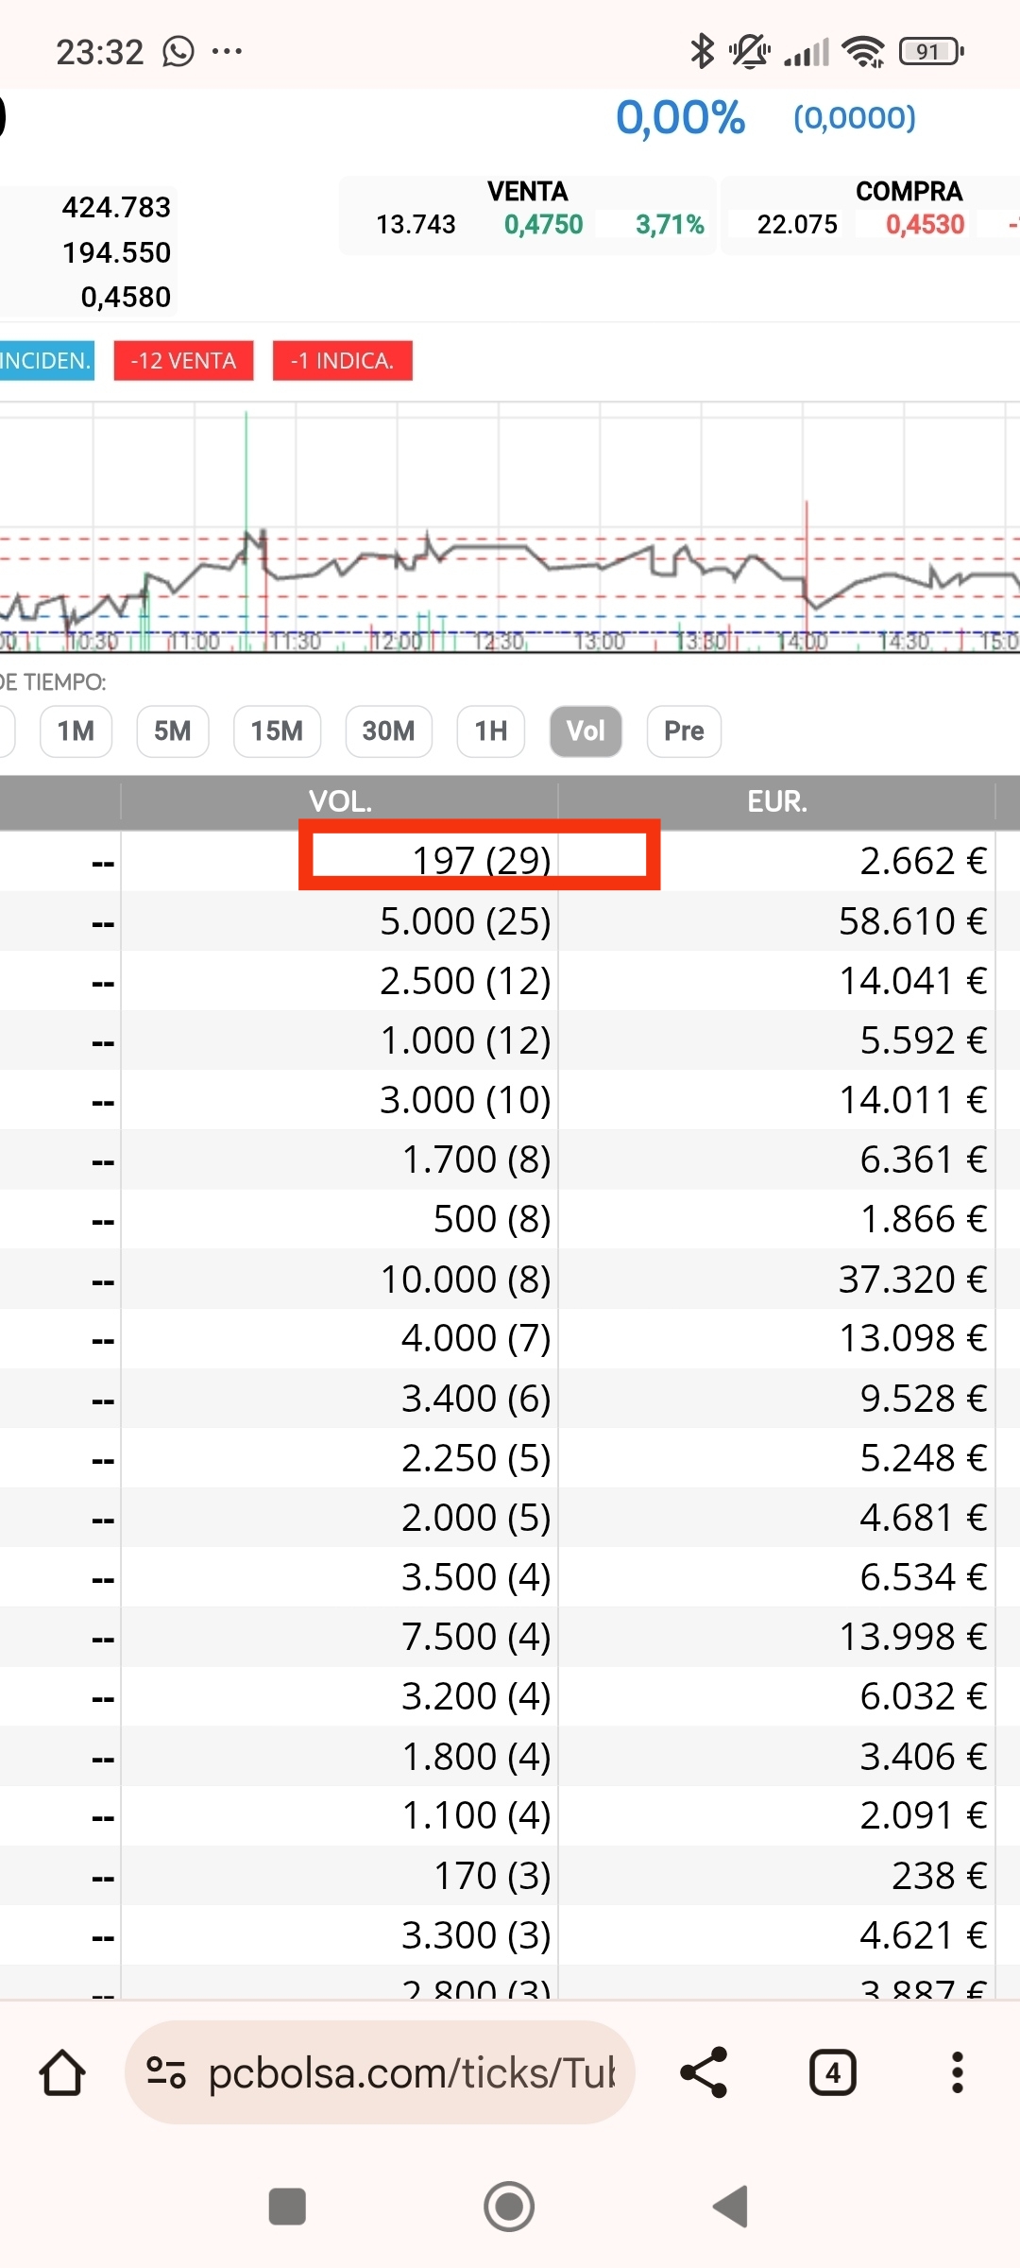Sort by the EUR. column header
Image resolution: width=1020 pixels, height=2268 pixels.
pos(776,802)
